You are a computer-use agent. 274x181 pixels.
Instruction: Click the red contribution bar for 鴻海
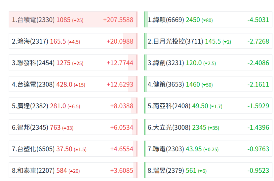tap(130, 41)
